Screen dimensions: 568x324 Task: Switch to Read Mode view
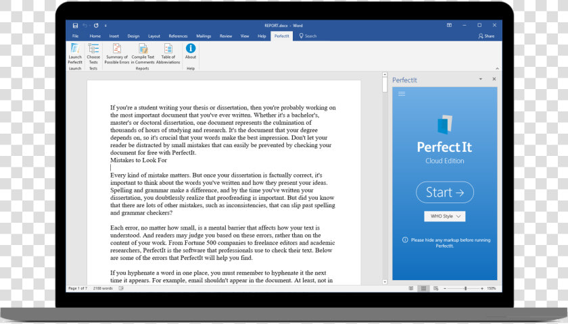pos(411,289)
